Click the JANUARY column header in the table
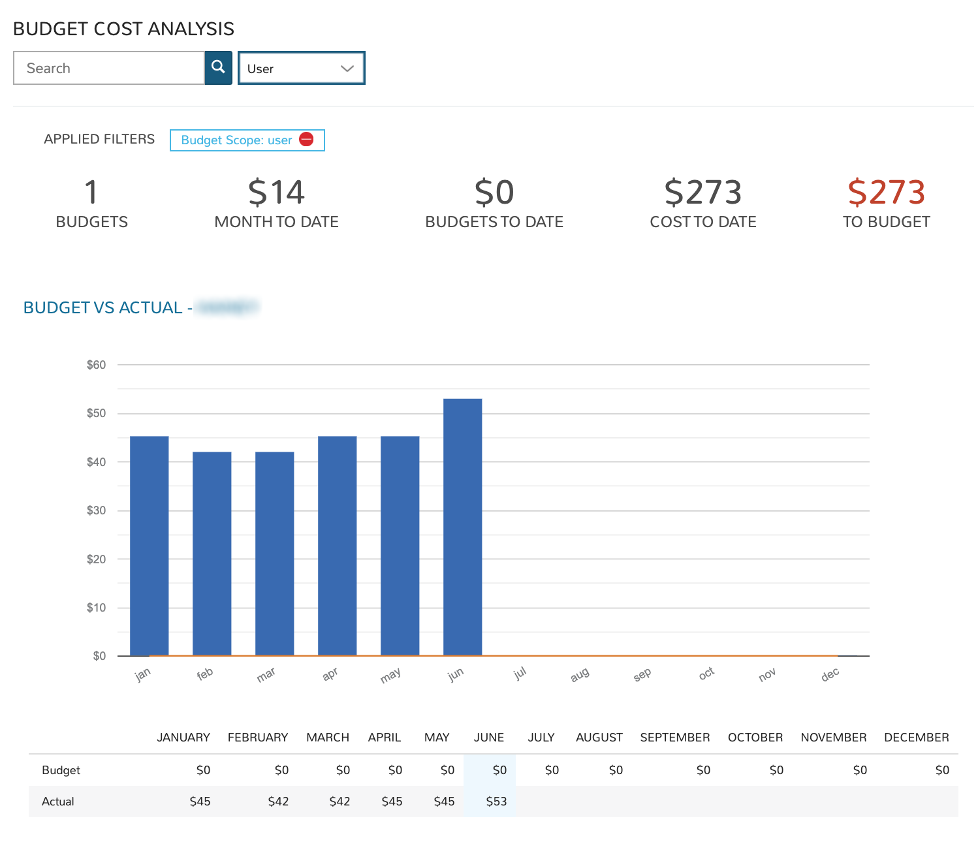Image resolution: width=978 pixels, height=842 pixels. point(183,737)
